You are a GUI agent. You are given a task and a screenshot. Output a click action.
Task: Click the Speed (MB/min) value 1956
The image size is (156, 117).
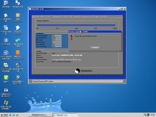pyautogui.click(x=57, y=38)
